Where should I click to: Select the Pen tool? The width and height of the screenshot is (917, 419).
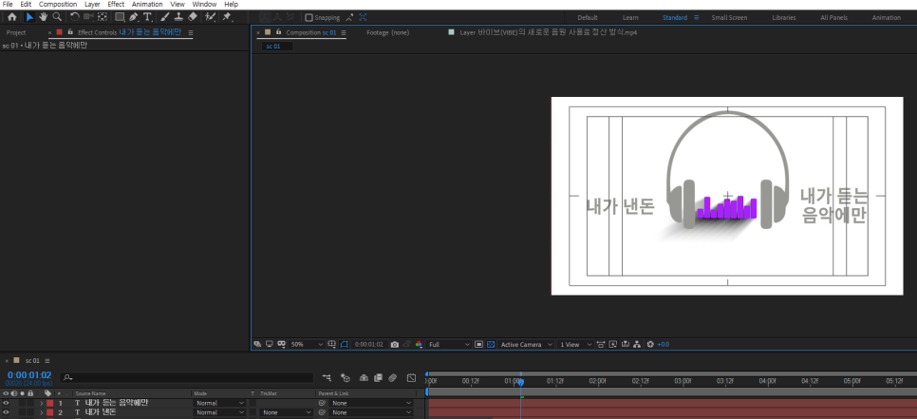(x=134, y=17)
